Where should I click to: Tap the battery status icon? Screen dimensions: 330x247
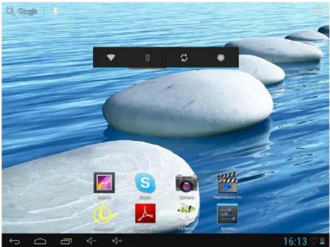pos(322,241)
